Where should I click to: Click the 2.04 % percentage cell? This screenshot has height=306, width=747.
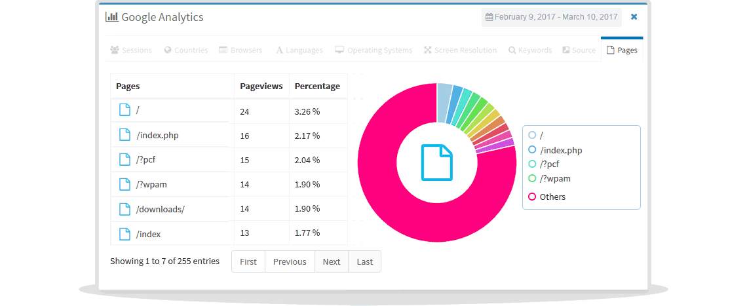coord(307,160)
